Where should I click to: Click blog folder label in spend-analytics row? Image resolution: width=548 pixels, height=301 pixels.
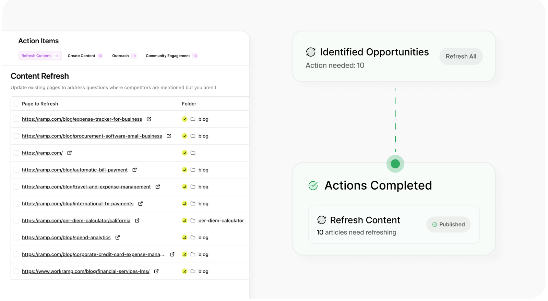(x=203, y=237)
